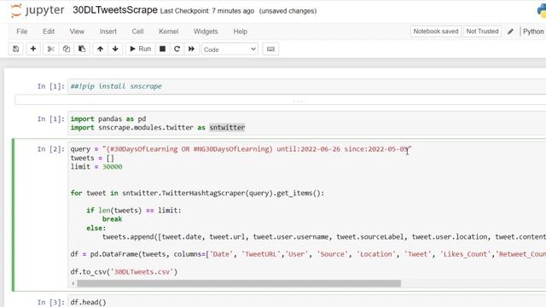Click the pencil edit icon beside Not Trusted
The height and width of the screenshot is (307, 546).
510,32
